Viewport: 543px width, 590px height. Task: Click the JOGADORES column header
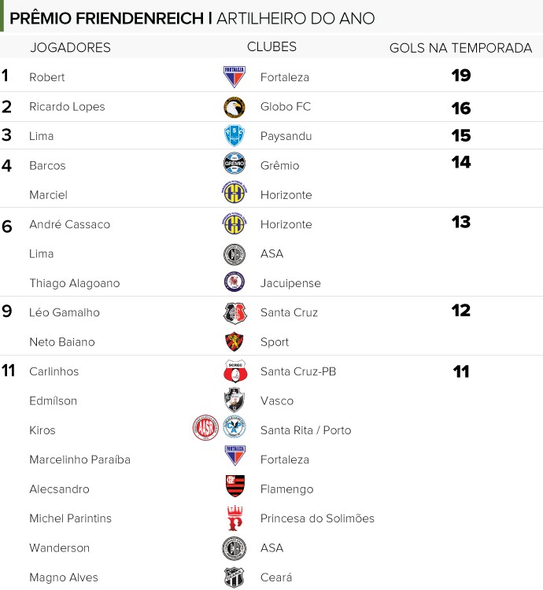point(70,47)
